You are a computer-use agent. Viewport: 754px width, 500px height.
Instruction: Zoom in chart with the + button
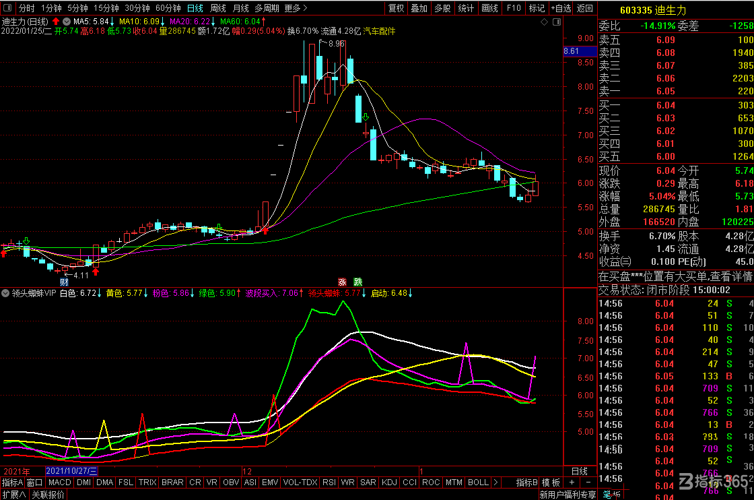572,482
